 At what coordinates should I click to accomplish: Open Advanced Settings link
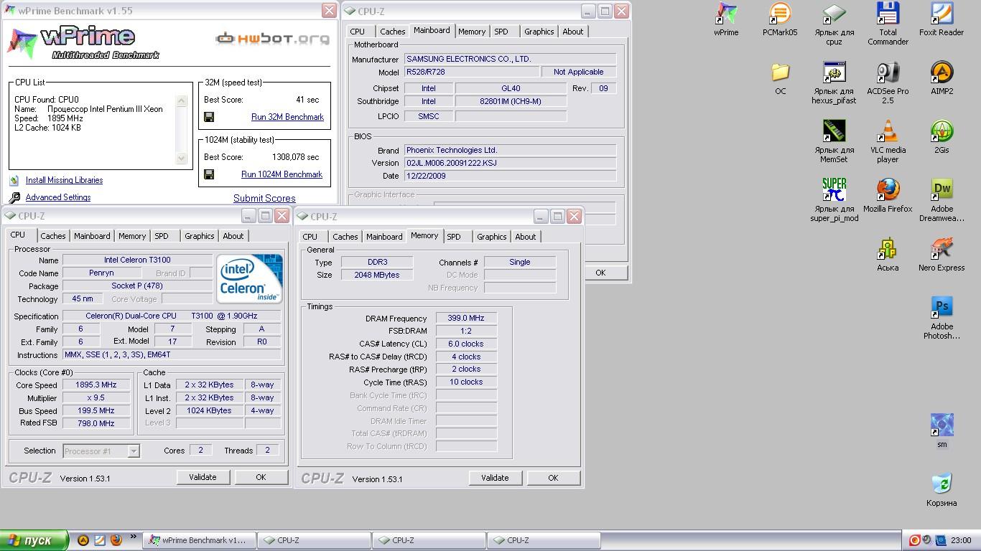point(58,197)
